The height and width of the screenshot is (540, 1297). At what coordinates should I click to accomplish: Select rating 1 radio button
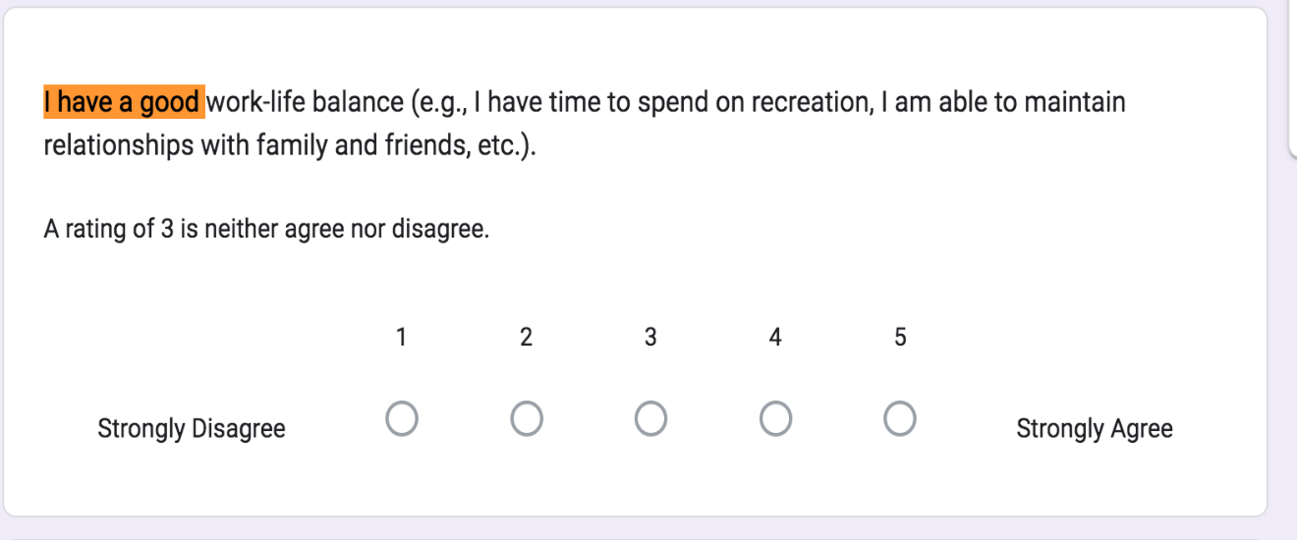click(401, 419)
